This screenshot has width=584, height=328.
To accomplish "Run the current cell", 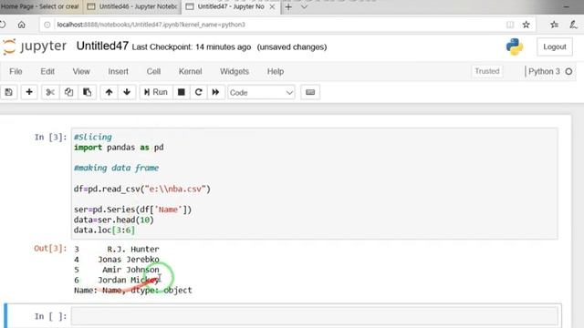I will [156, 92].
